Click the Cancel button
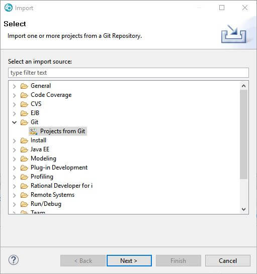This screenshot has height=274, width=257. (227, 261)
